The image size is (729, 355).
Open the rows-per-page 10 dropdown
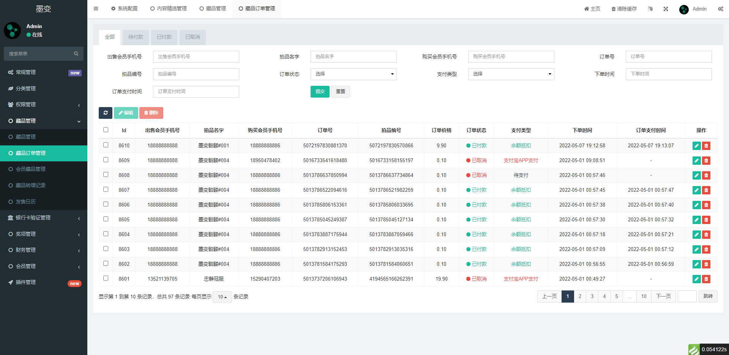click(222, 297)
